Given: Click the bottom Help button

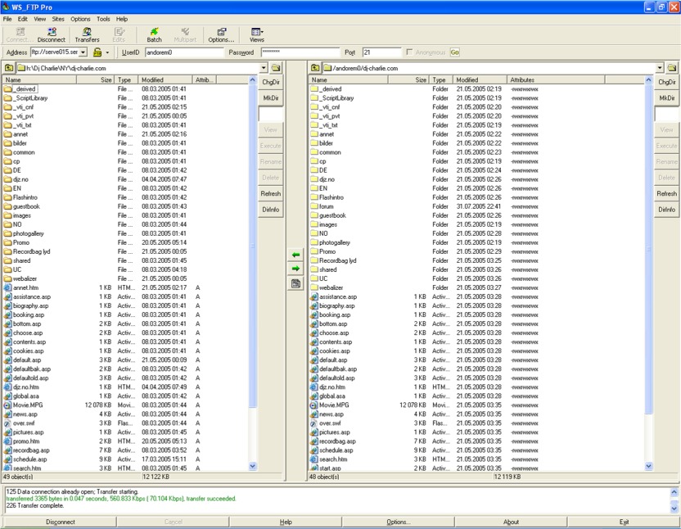Looking at the screenshot, I should [x=286, y=522].
